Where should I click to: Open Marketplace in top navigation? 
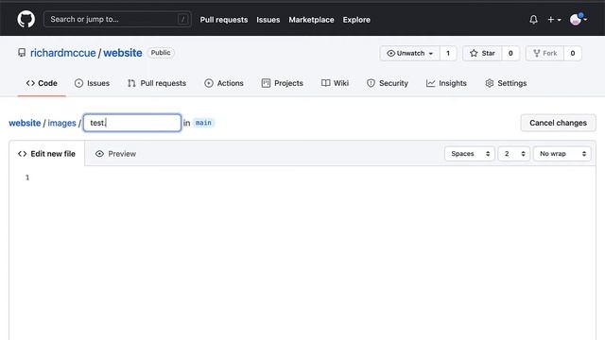(x=311, y=20)
